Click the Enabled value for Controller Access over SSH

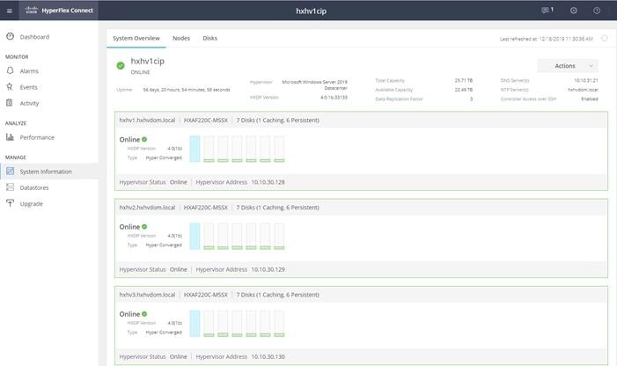pos(590,99)
